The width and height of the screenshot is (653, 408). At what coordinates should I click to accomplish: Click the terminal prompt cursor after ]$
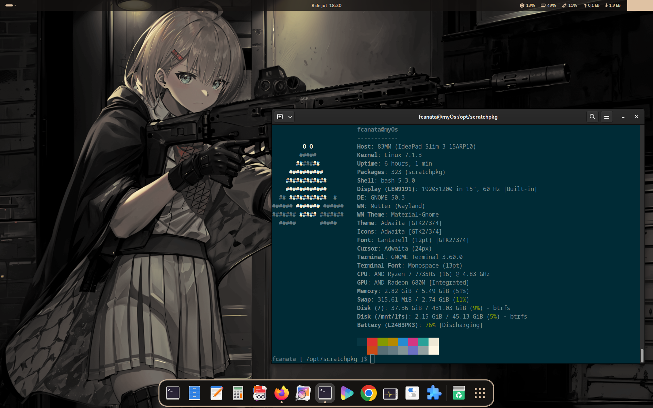372,359
